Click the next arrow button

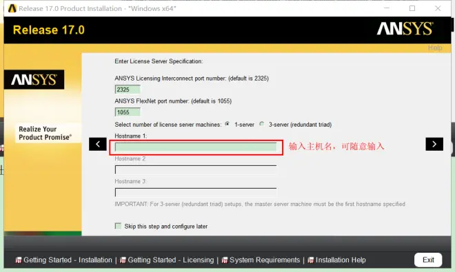pyautogui.click(x=434, y=144)
